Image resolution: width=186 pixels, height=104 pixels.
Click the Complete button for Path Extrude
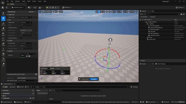click(94, 79)
